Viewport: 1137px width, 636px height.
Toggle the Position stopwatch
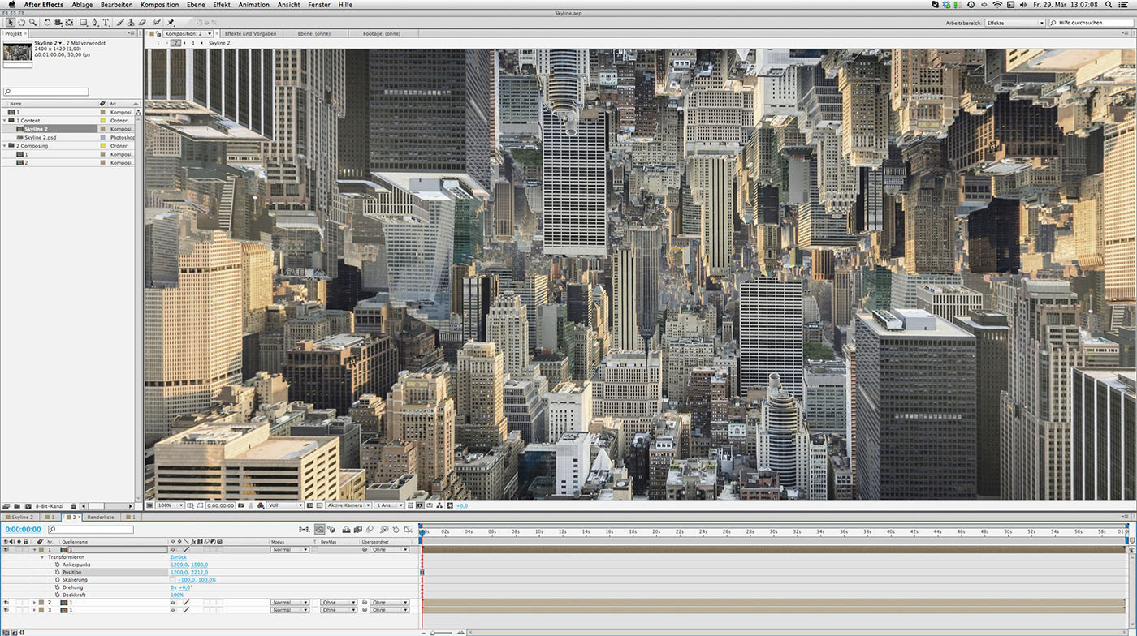click(x=58, y=572)
